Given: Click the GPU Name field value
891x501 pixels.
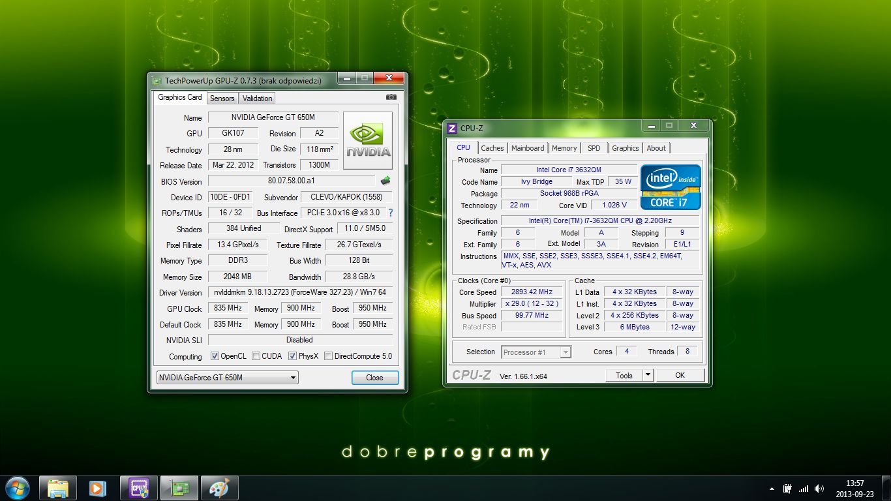Looking at the screenshot, I should [x=273, y=117].
